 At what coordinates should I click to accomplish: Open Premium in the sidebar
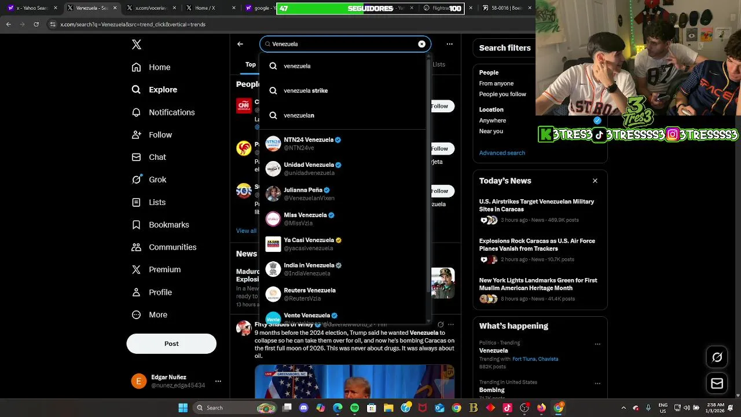click(156, 269)
